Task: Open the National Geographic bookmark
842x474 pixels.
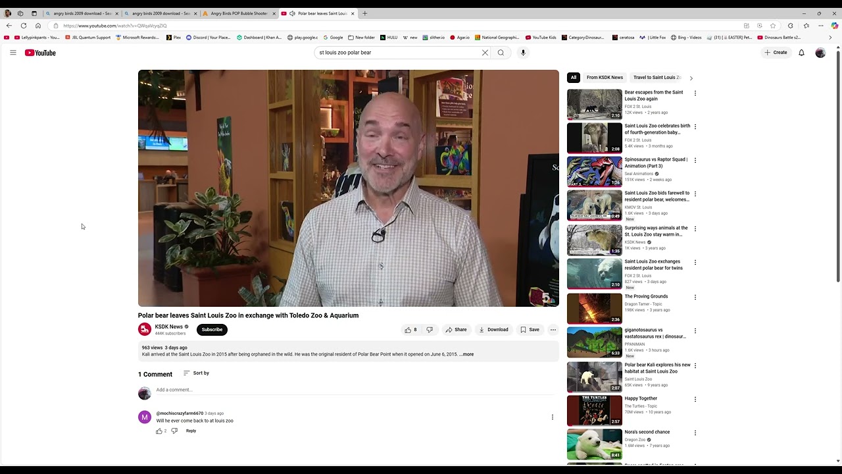Action: coord(497,38)
